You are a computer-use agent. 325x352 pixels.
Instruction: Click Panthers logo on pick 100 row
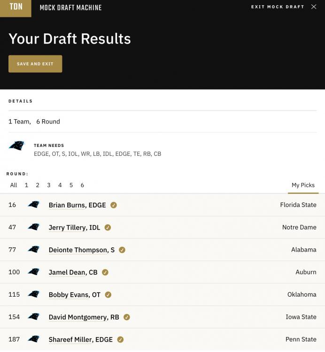[x=34, y=272]
